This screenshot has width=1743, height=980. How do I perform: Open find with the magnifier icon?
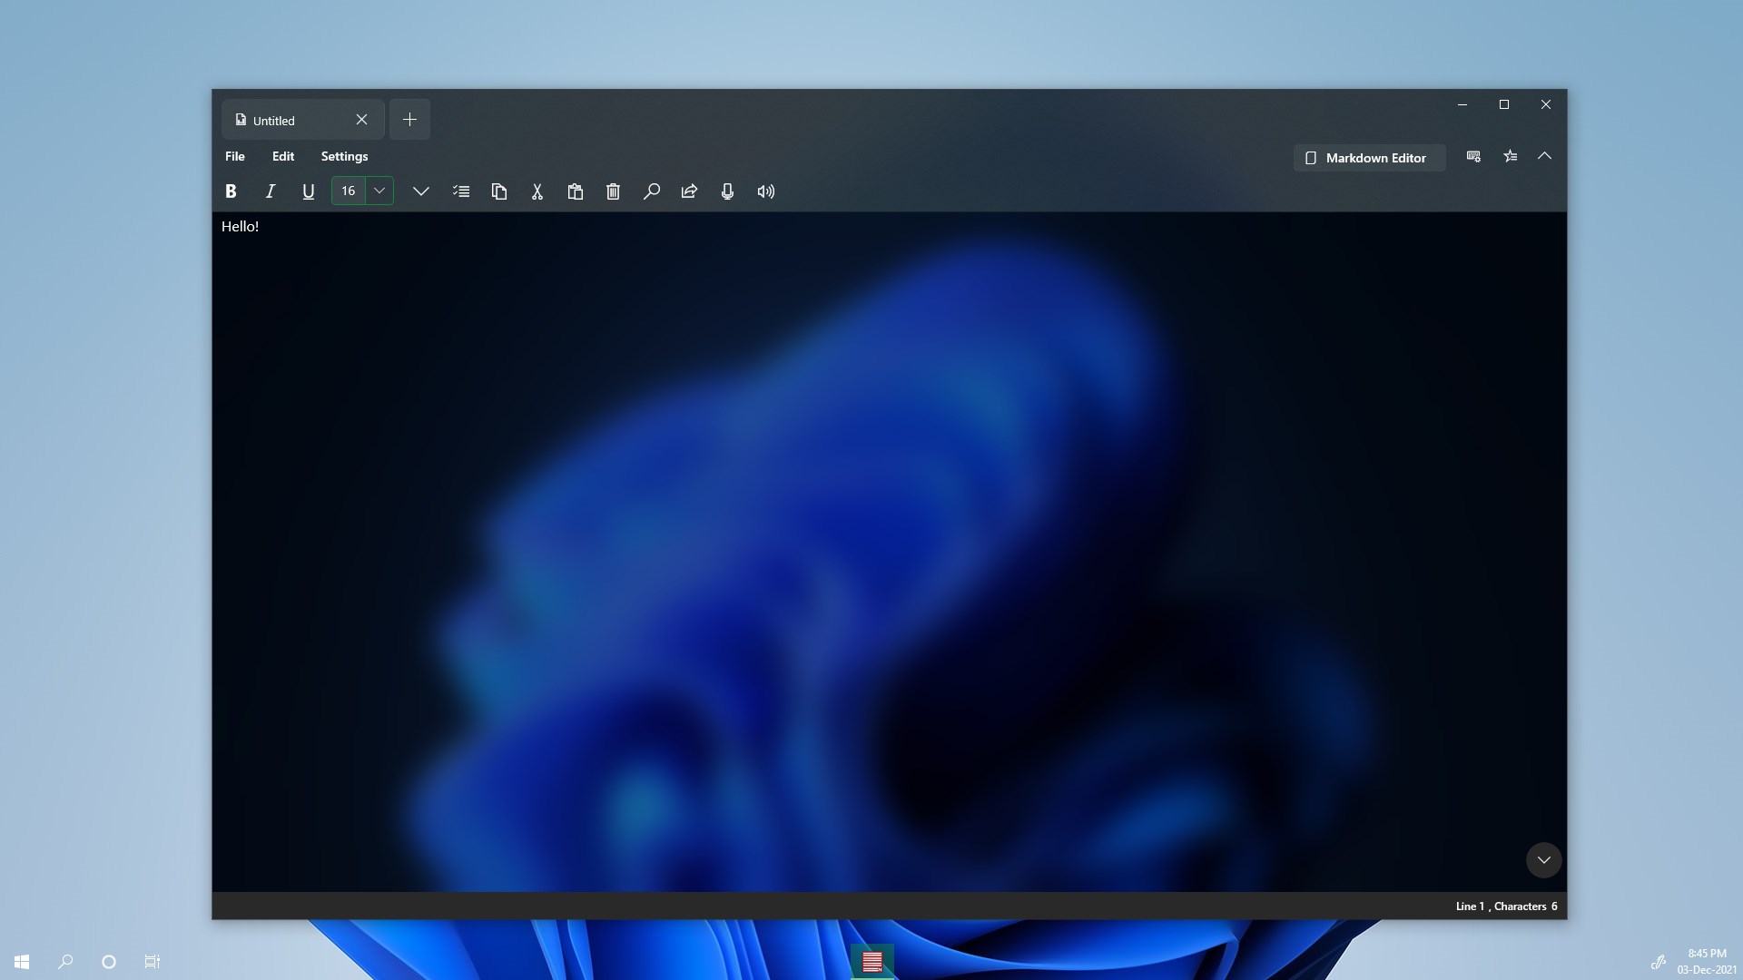point(652,191)
